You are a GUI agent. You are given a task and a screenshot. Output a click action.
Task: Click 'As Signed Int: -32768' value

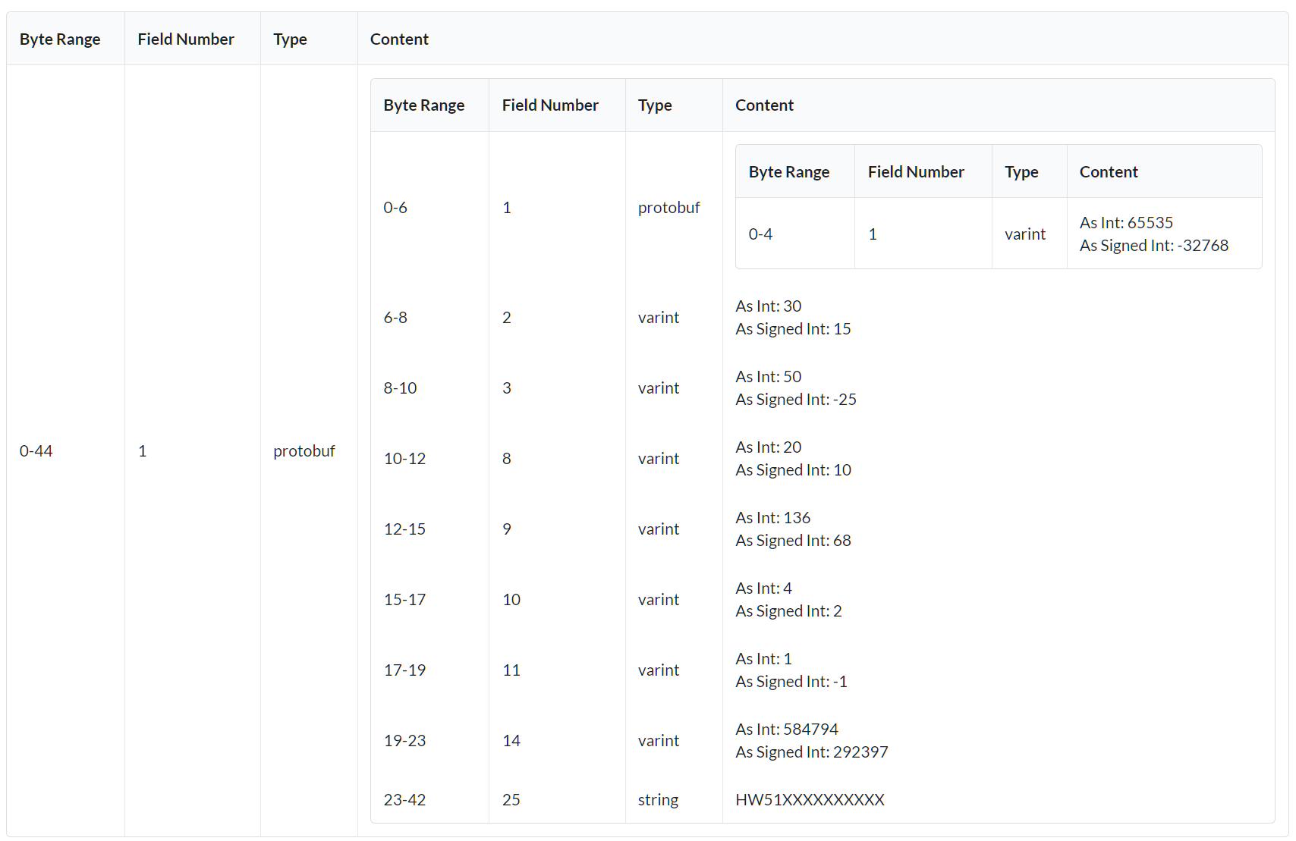(x=1154, y=245)
